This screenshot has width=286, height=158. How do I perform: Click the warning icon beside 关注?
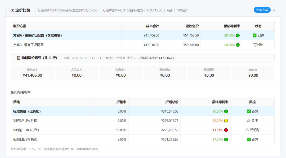tap(248, 121)
